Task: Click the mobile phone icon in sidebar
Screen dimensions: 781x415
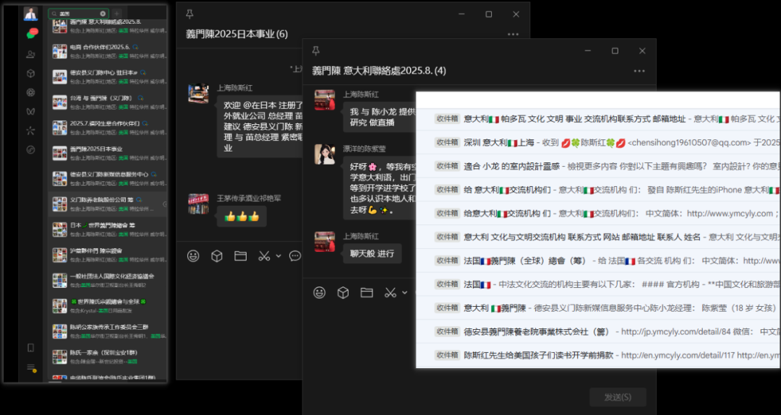Action: coord(30,348)
